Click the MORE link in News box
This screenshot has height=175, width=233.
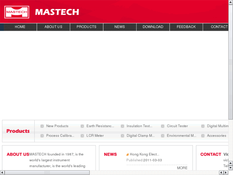(182, 168)
